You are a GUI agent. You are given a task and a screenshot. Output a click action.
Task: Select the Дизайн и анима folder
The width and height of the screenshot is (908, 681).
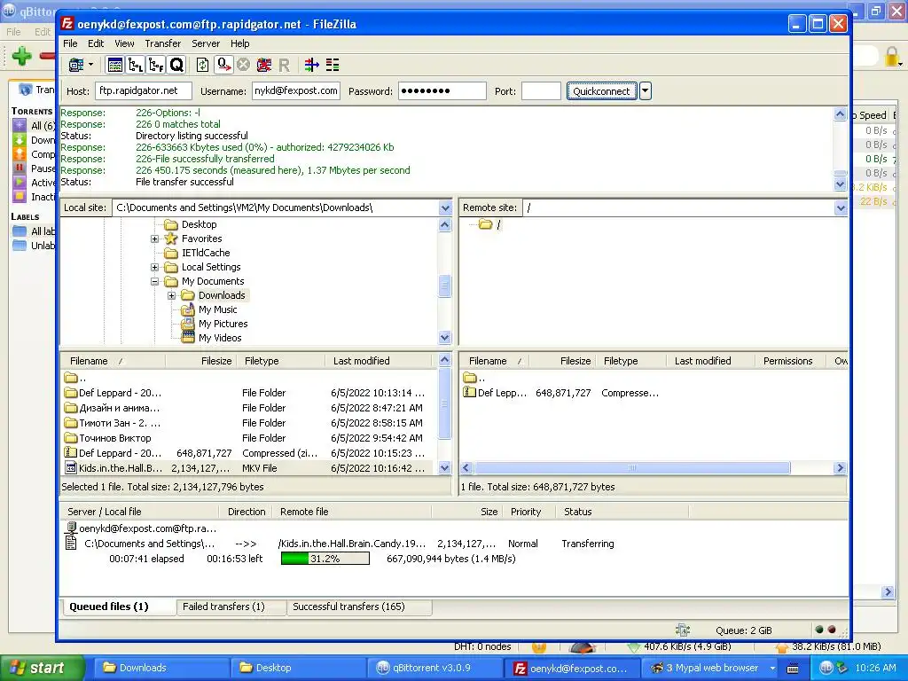[247, 408]
